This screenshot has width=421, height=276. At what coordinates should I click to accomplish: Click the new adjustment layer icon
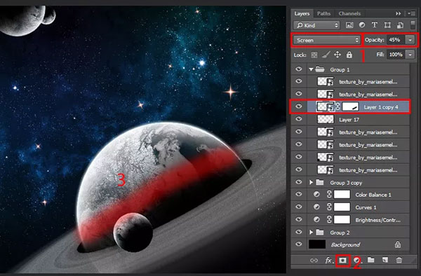(357, 260)
